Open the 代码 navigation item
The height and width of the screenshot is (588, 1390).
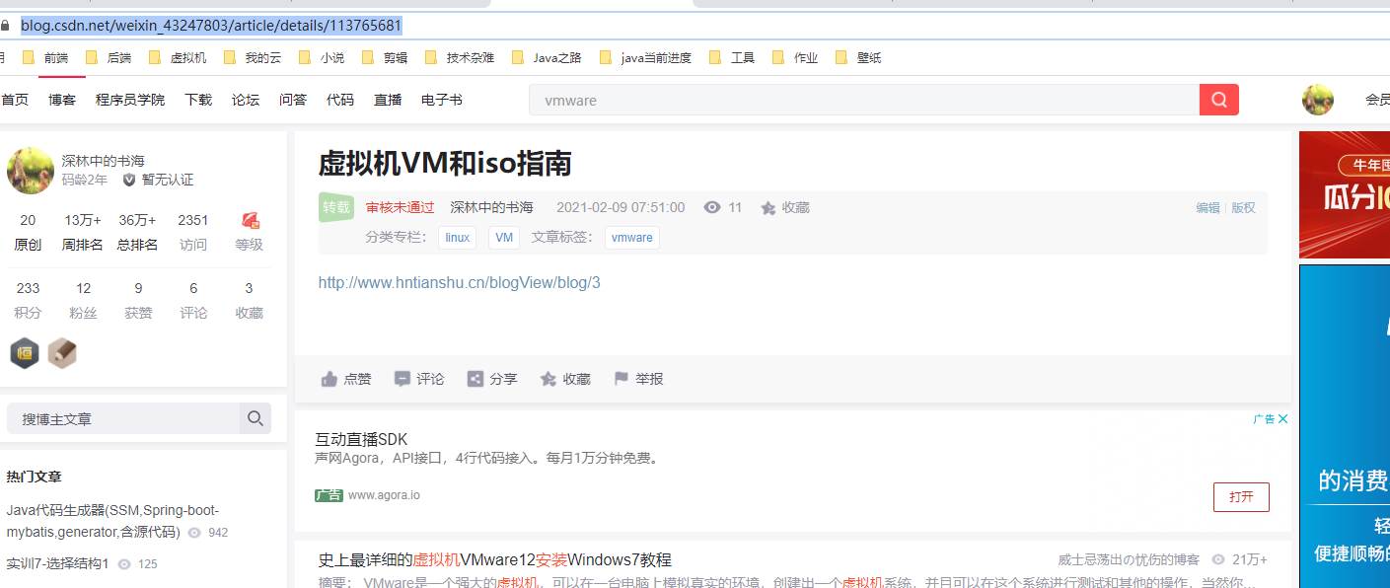[340, 100]
